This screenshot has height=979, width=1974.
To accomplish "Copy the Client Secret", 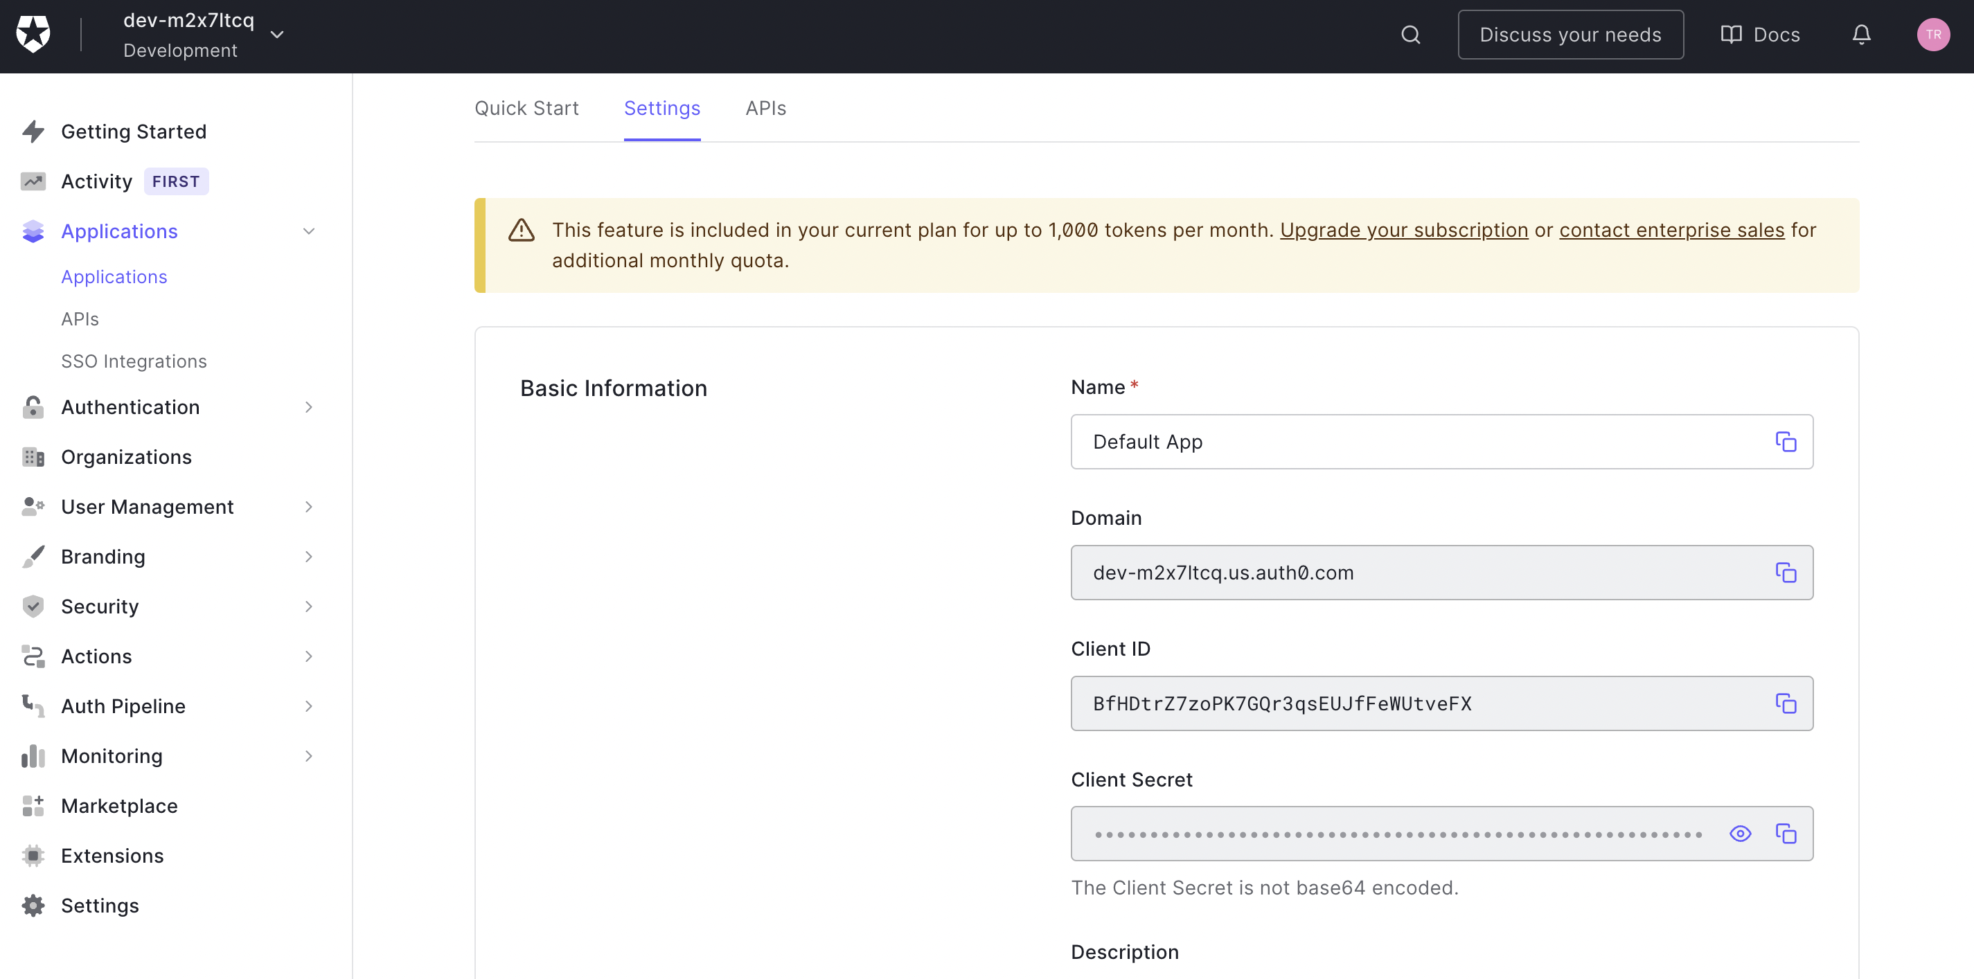I will click(x=1786, y=834).
